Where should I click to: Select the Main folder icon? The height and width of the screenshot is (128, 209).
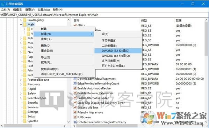tap(25, 25)
